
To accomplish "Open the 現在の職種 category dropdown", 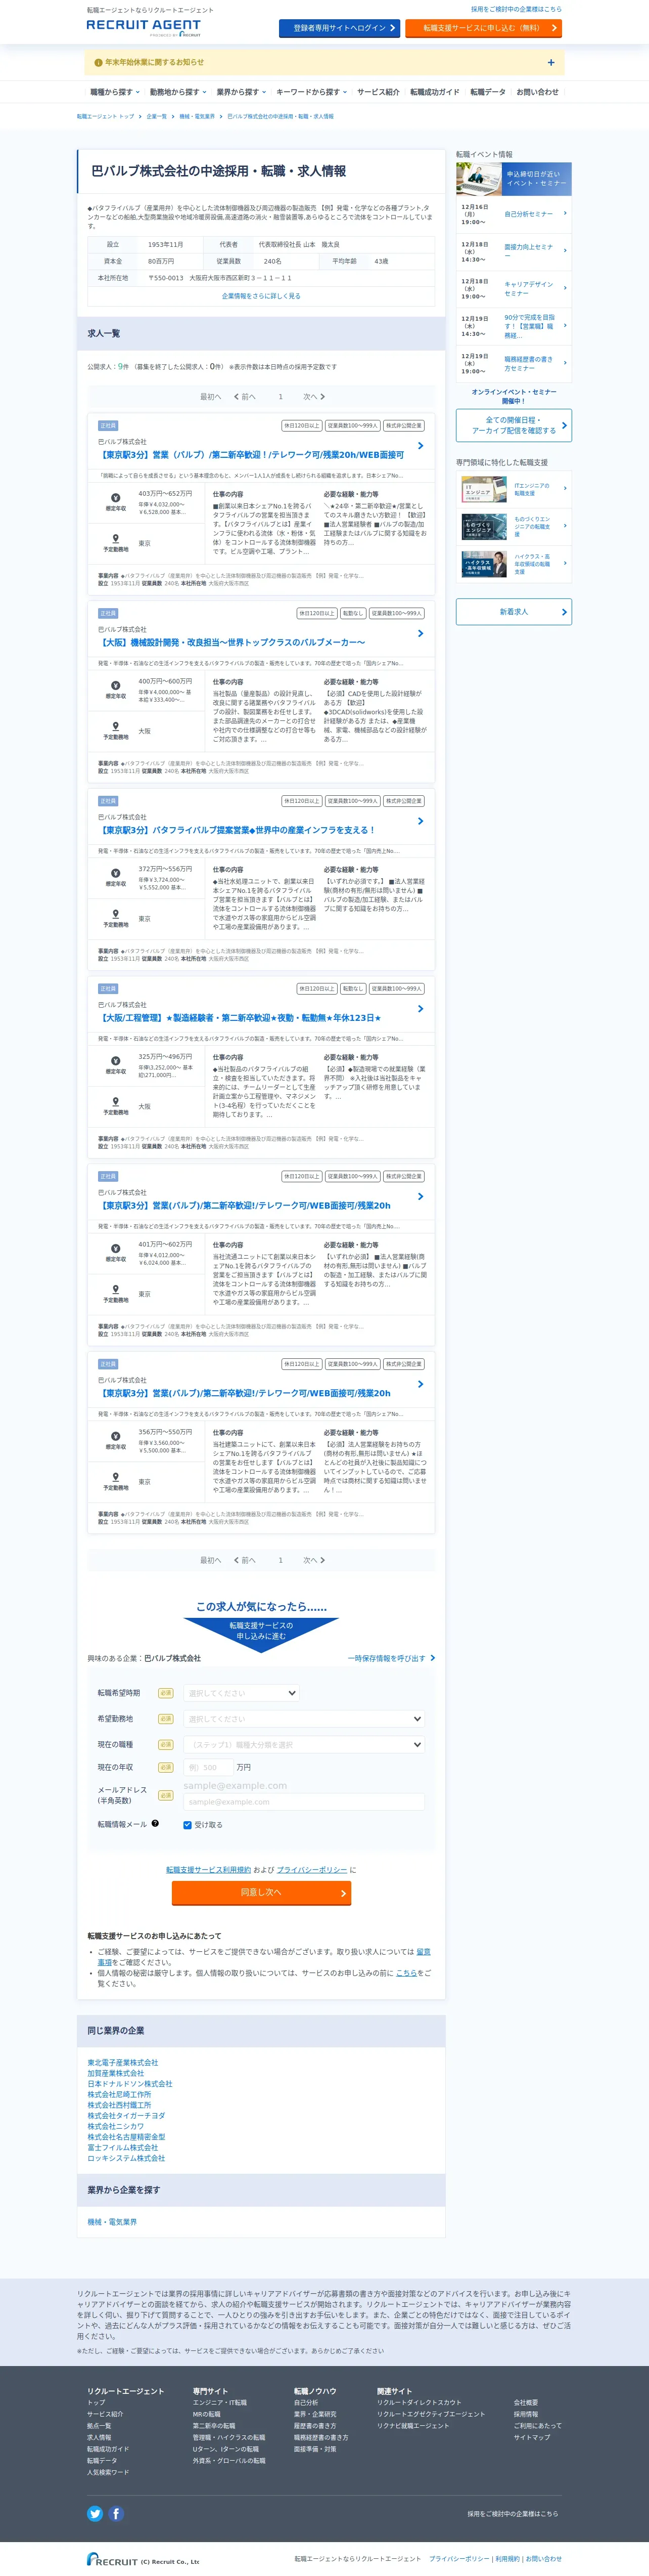I will [x=304, y=1745].
